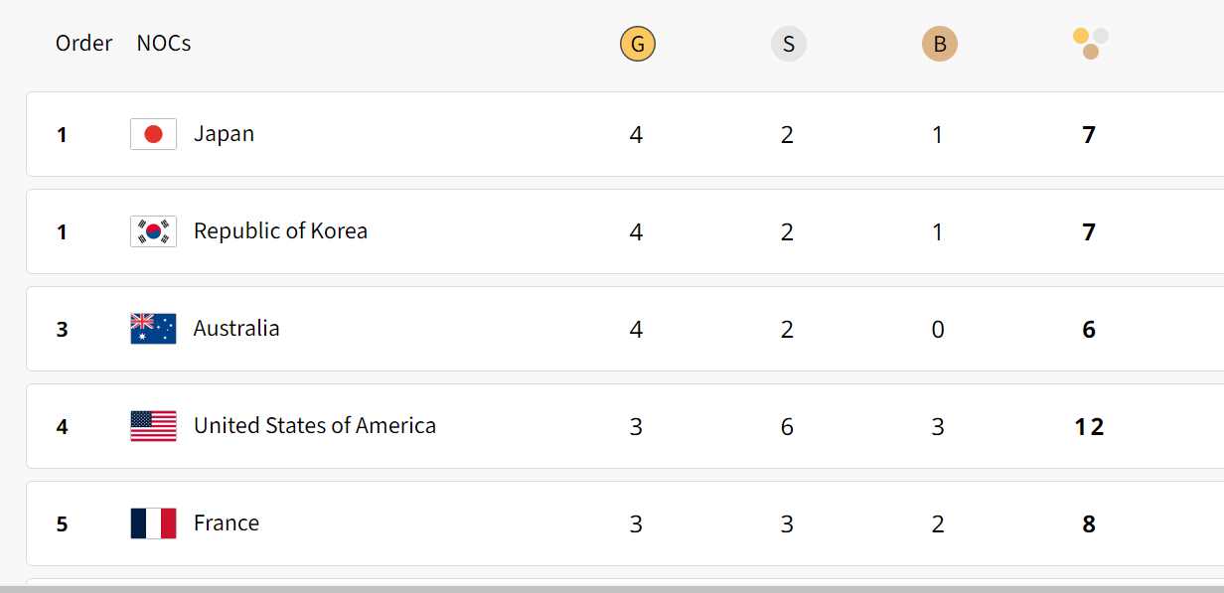Click the Japan flag icon
Image resolution: width=1224 pixels, height=593 pixels.
click(153, 134)
